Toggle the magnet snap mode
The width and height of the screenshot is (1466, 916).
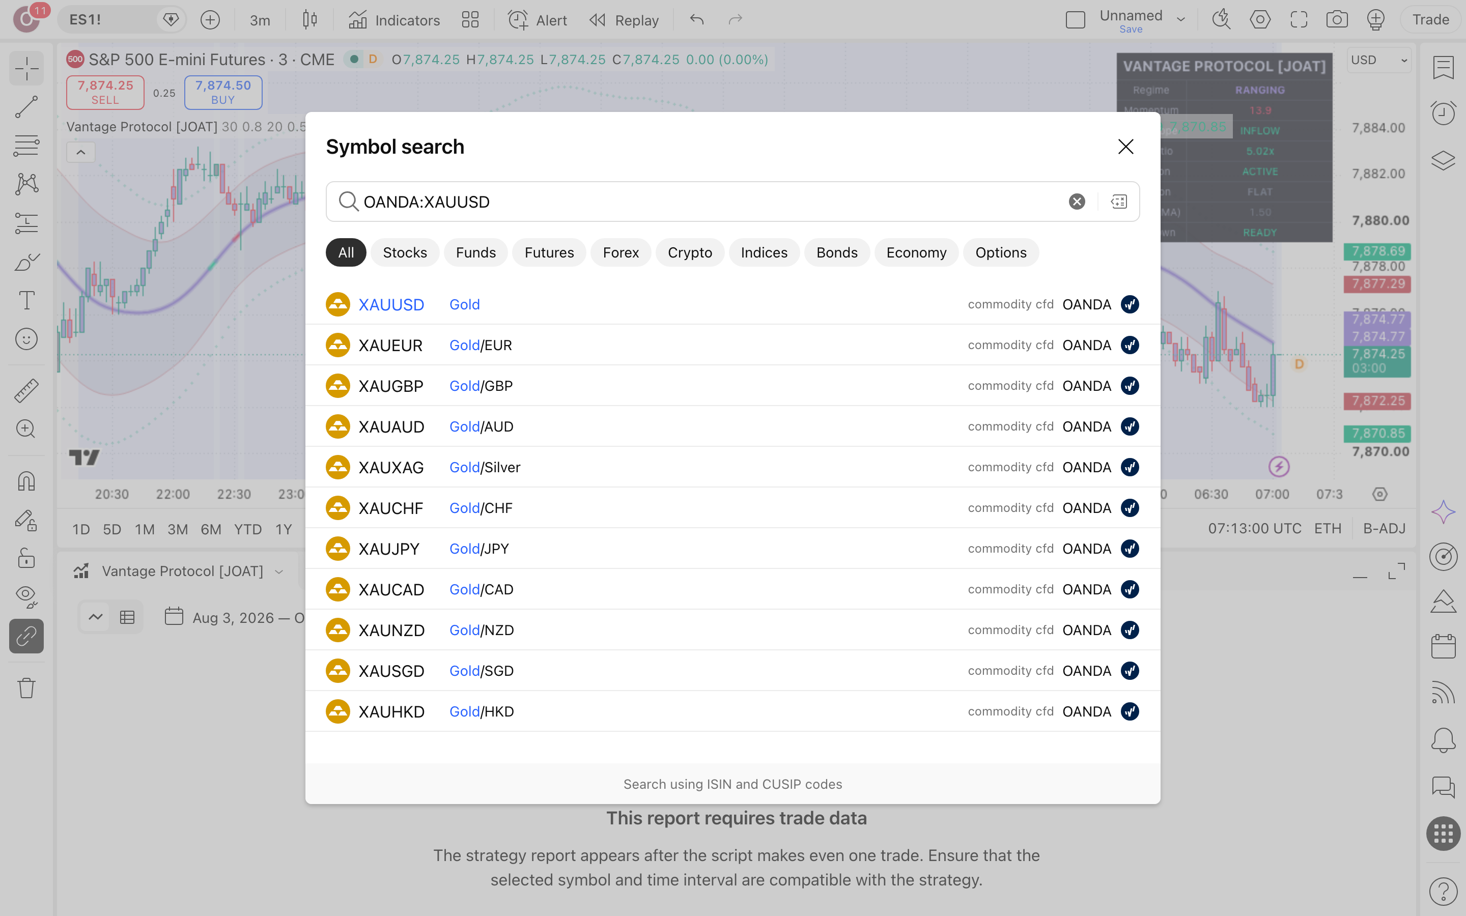[26, 481]
